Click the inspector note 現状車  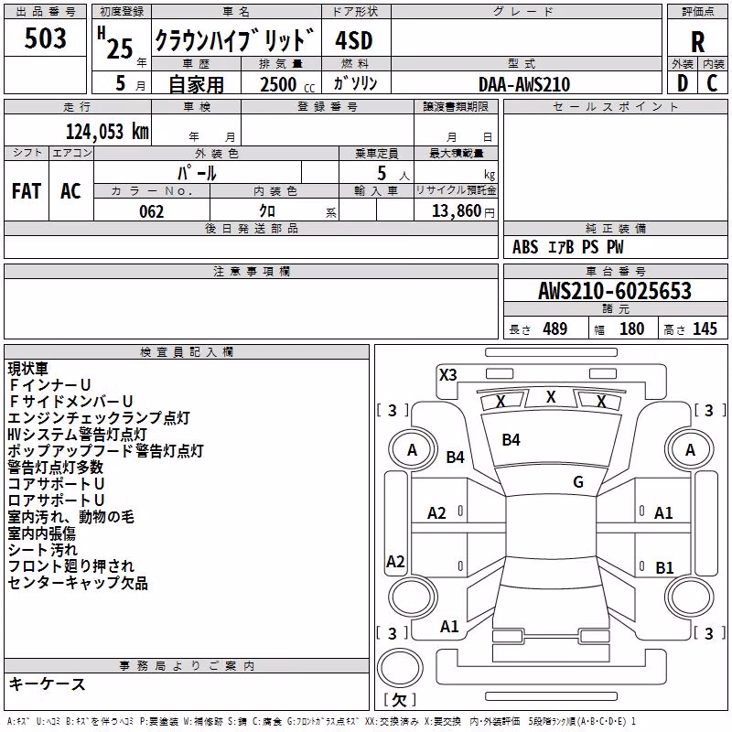[x=27, y=369]
